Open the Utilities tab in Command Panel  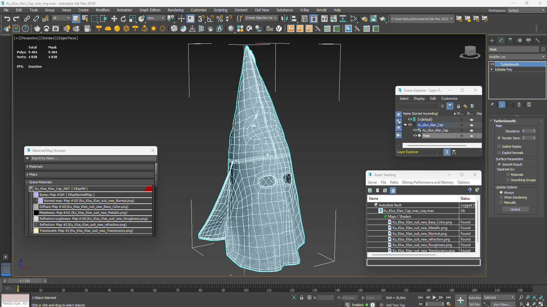click(x=538, y=40)
